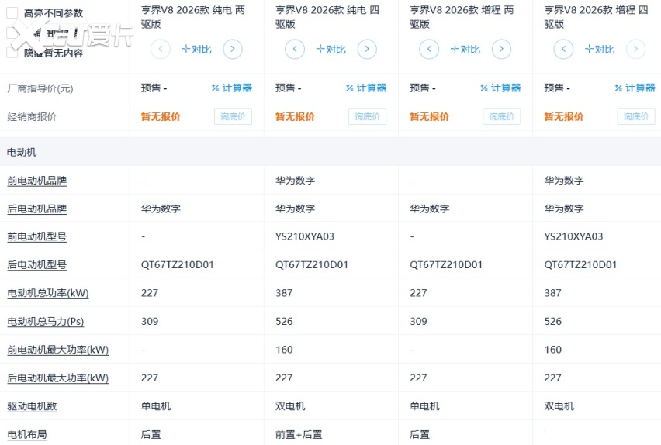
Task: Click right arrow under 增程 两驱版
Action: [501, 49]
